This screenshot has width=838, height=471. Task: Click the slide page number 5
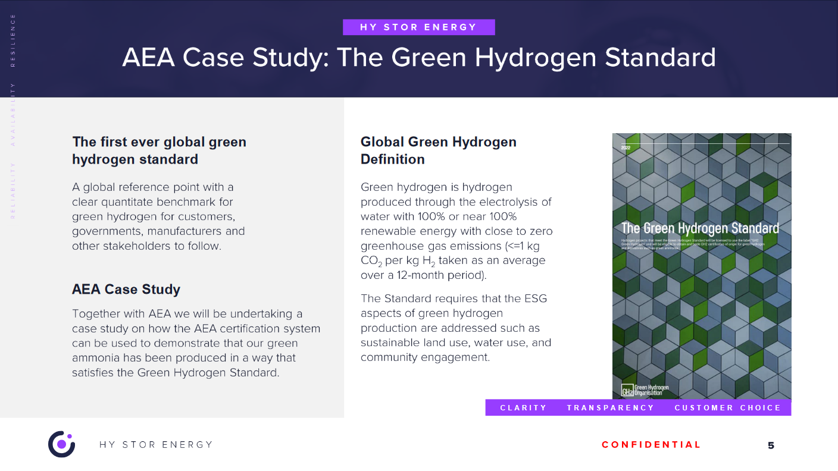771,445
